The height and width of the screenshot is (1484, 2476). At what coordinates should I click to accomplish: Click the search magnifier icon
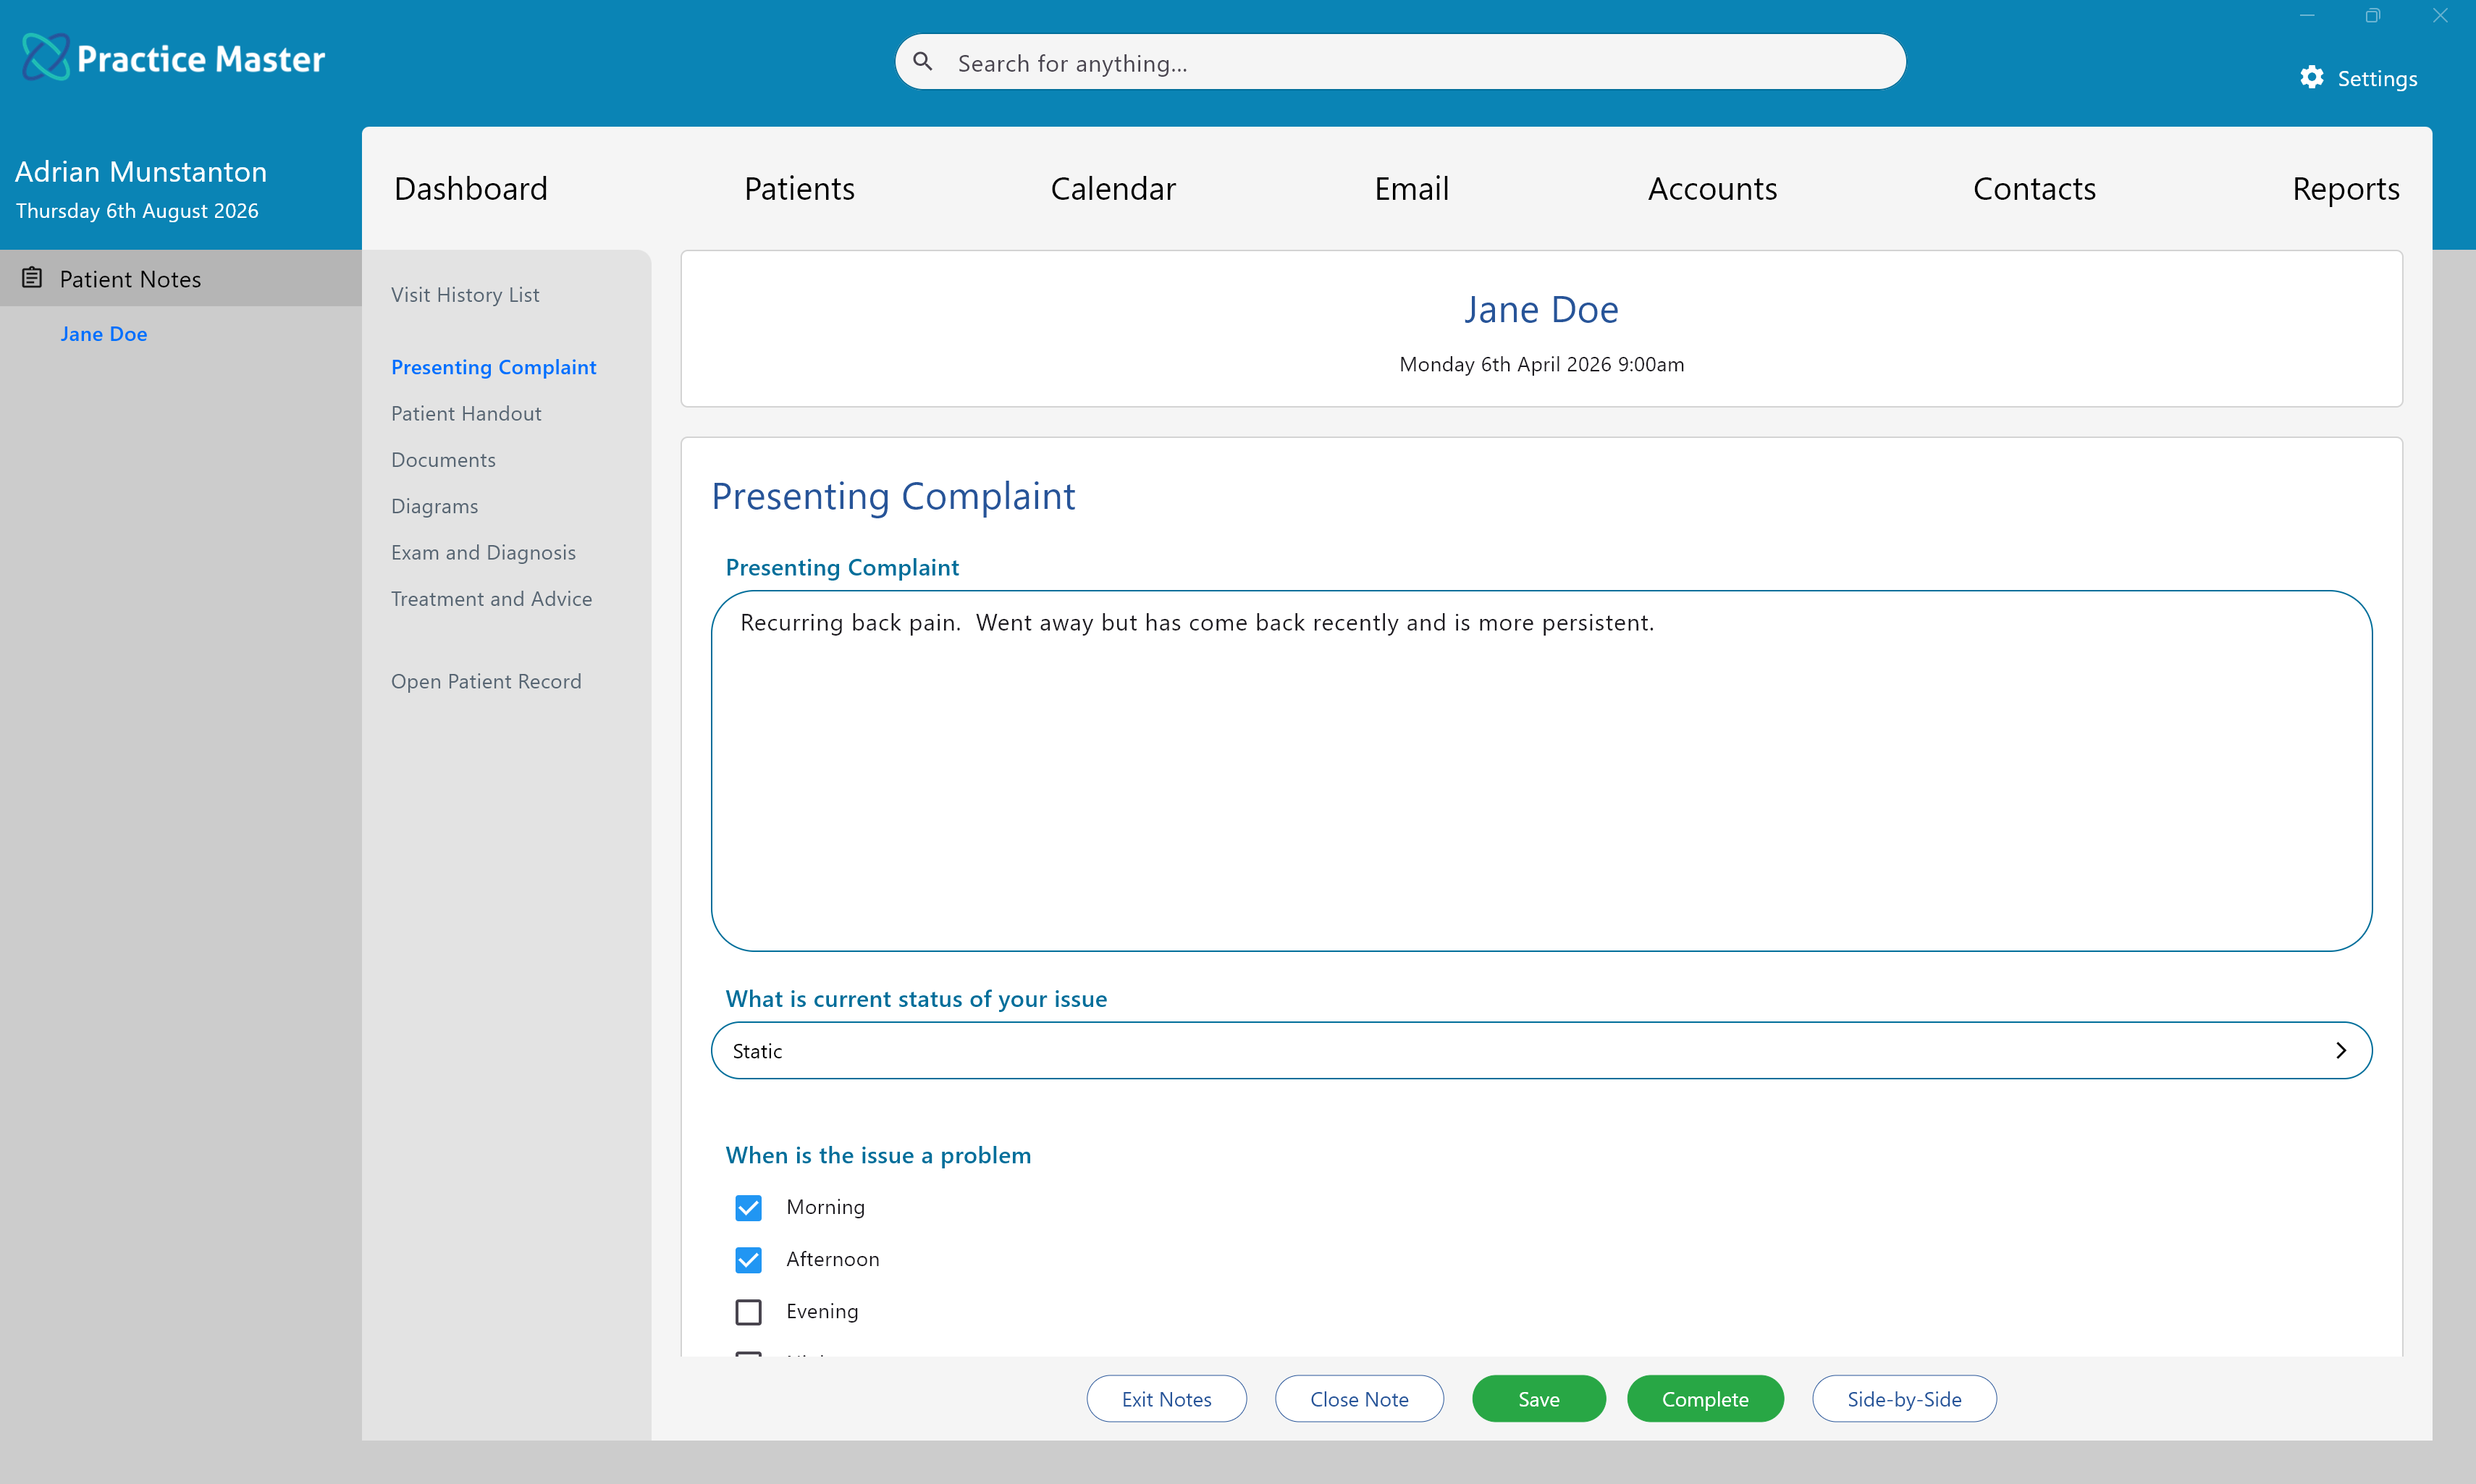pos(923,62)
